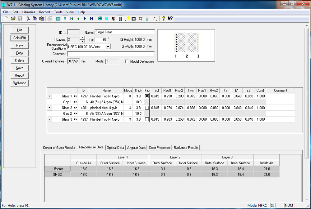Click the Cut scissors toolbar icon

pos(28,19)
